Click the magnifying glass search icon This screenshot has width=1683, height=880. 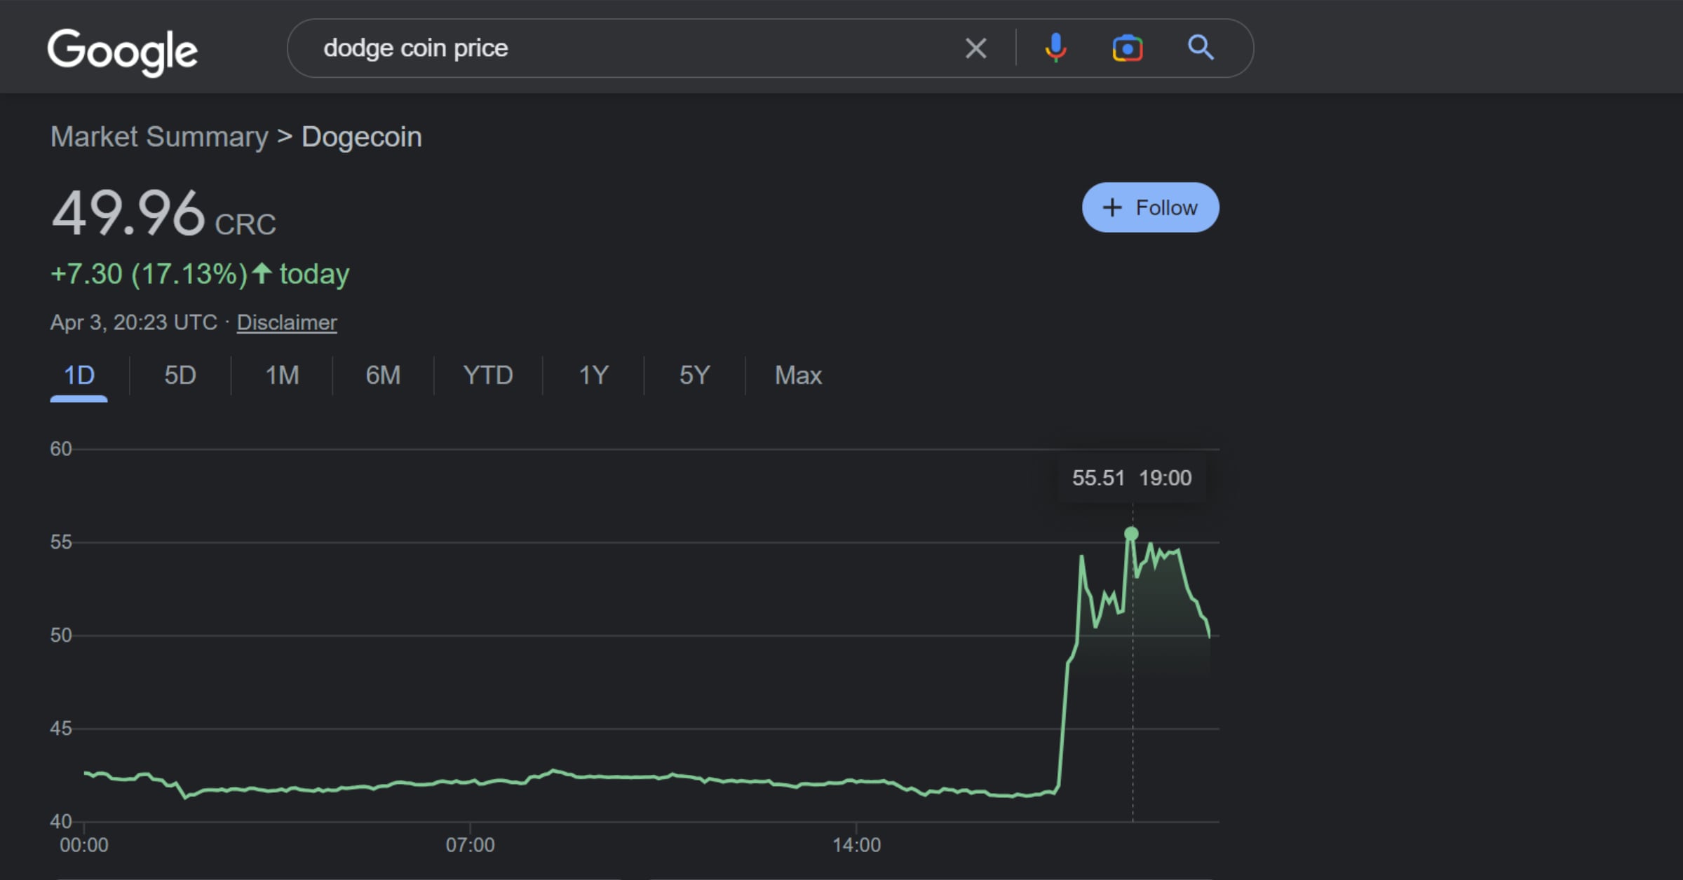[x=1200, y=48]
